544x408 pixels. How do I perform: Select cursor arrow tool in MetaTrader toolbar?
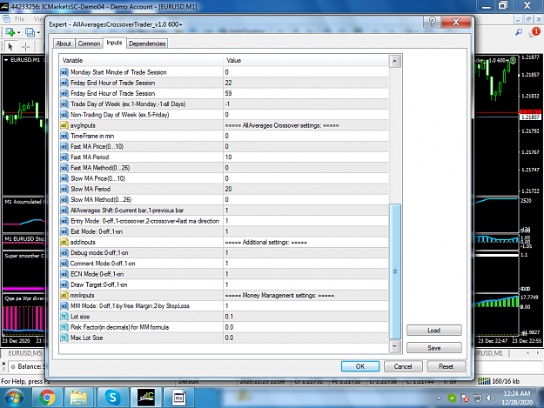(x=10, y=46)
